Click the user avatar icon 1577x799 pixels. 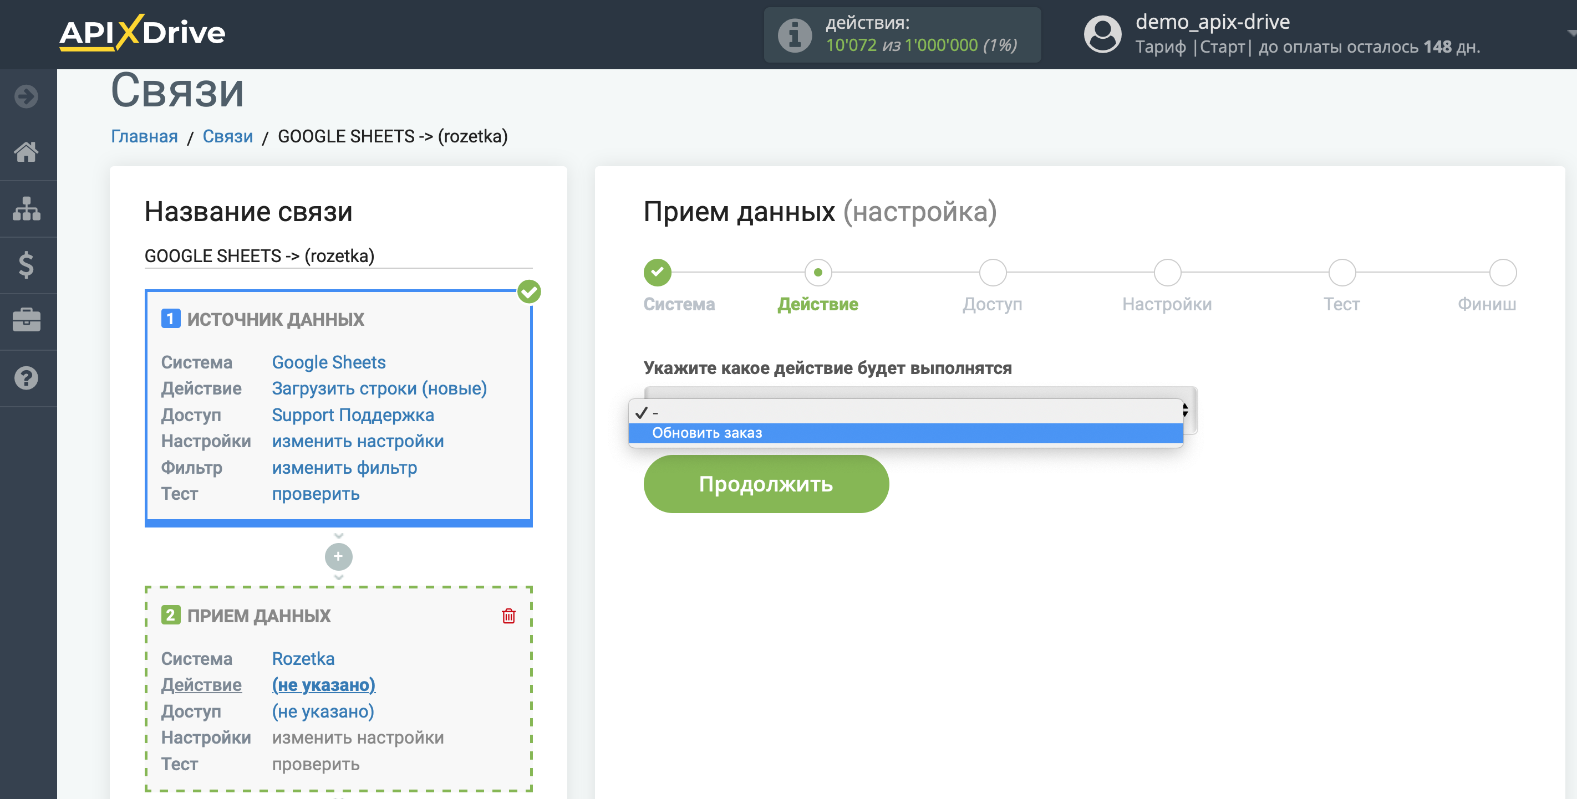pyautogui.click(x=1102, y=34)
